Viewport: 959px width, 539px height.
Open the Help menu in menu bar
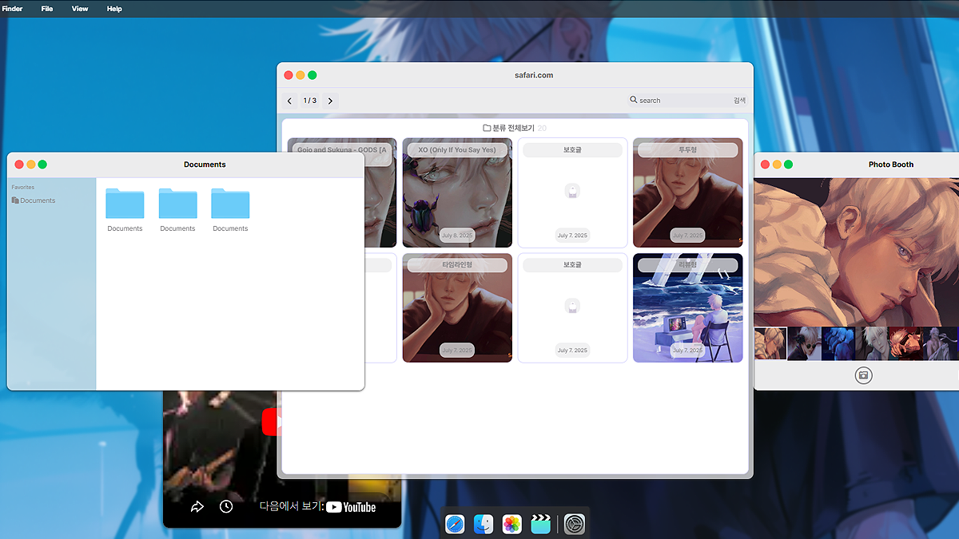pos(114,9)
